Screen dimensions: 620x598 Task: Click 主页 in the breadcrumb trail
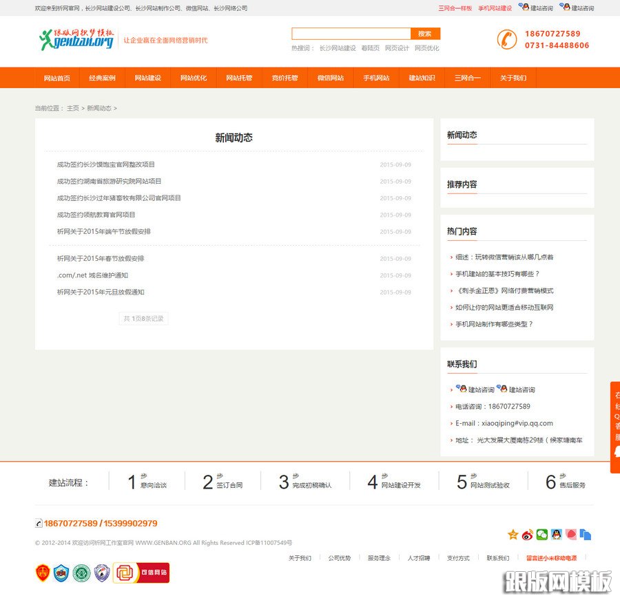tap(74, 108)
